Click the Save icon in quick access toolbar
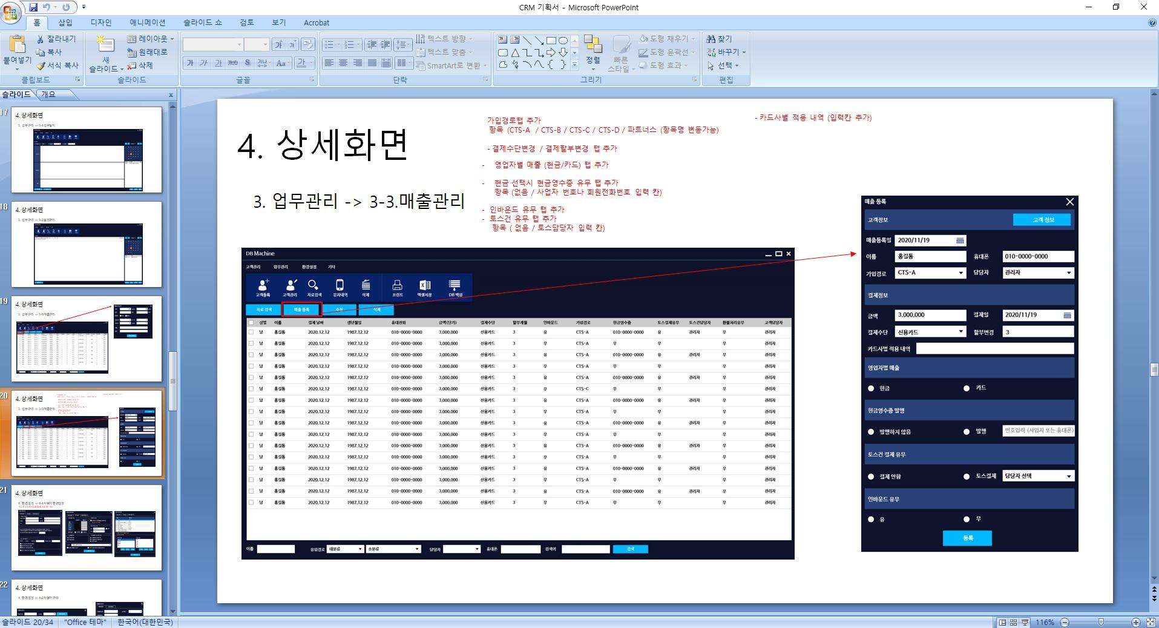The image size is (1159, 628). coord(33,7)
